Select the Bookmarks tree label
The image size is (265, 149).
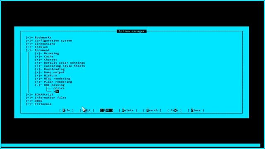tap(43, 38)
